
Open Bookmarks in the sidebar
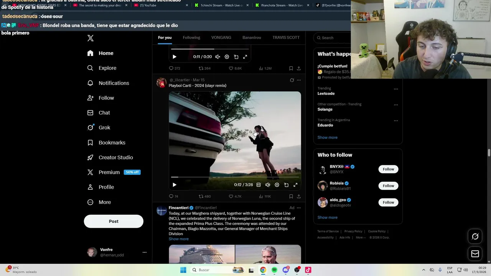107,143
